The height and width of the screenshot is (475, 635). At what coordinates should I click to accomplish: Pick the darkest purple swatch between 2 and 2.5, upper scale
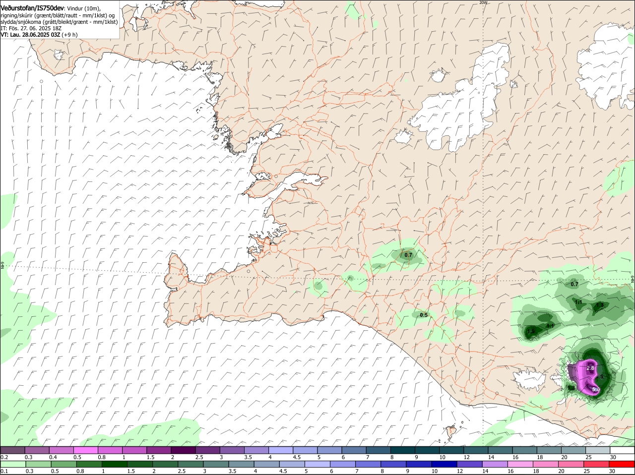click(183, 450)
